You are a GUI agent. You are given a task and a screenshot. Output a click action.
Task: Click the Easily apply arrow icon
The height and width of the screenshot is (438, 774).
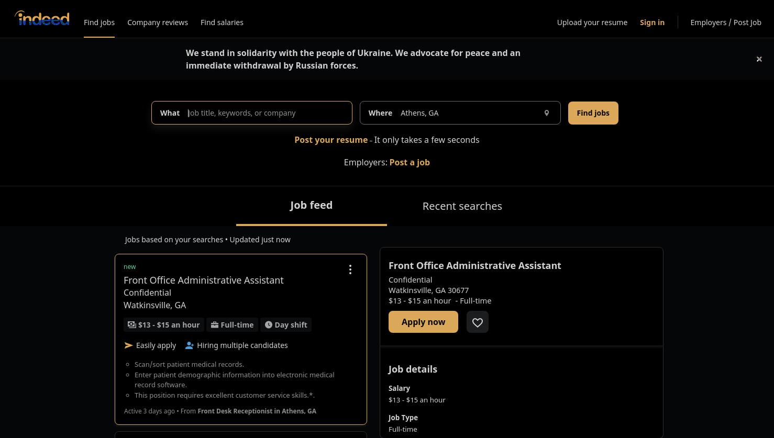click(x=128, y=345)
